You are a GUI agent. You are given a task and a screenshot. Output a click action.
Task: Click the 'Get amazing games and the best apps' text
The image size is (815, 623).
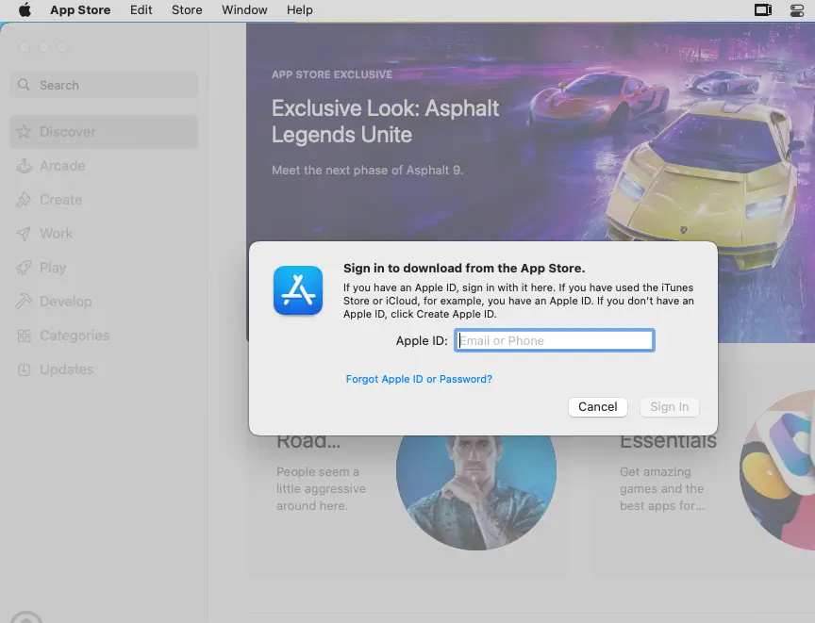click(661, 488)
